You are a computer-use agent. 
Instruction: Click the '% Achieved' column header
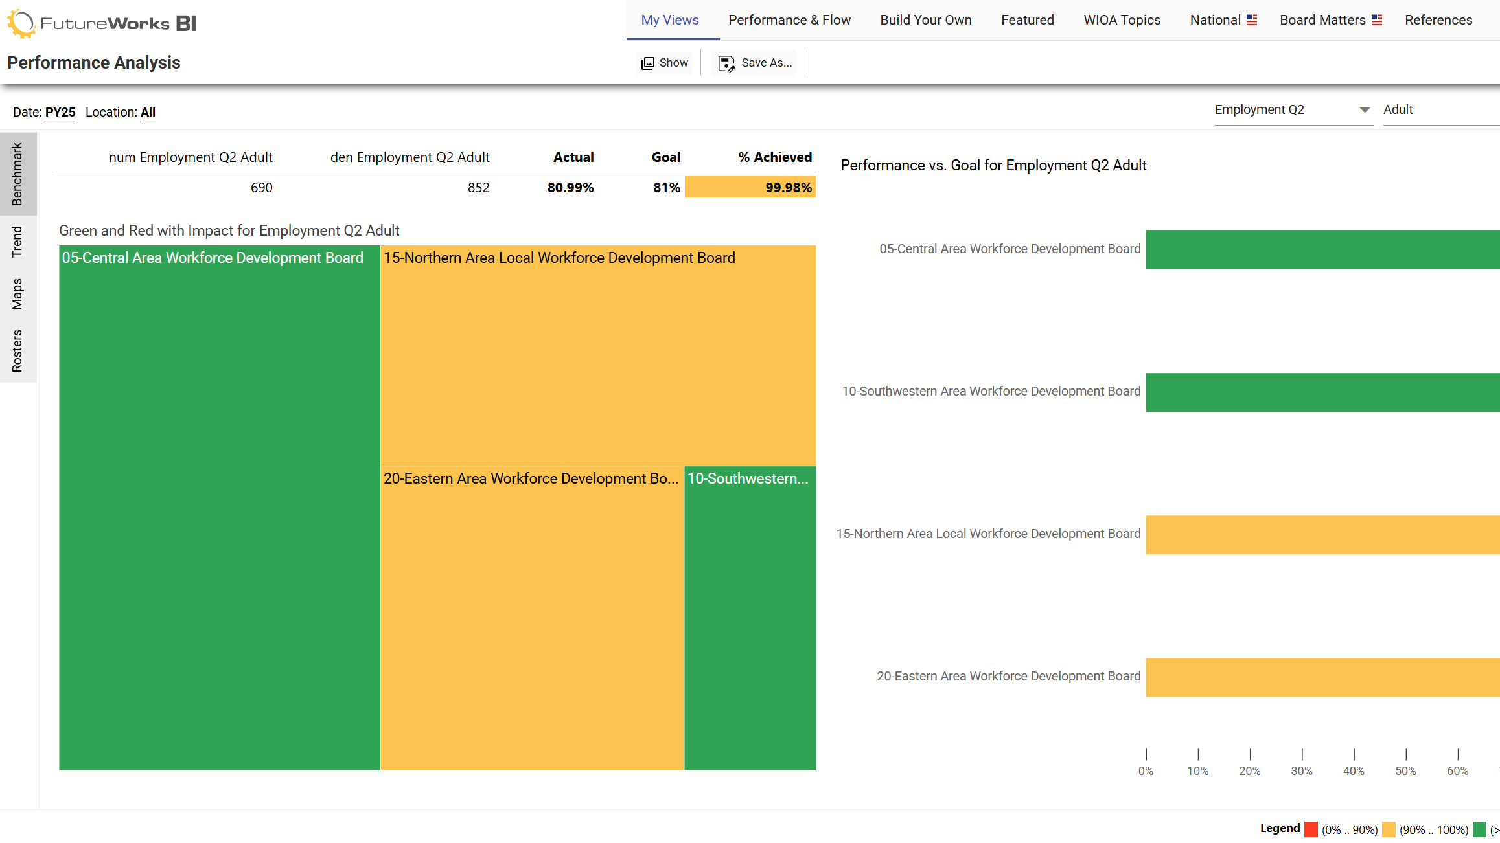pos(775,157)
